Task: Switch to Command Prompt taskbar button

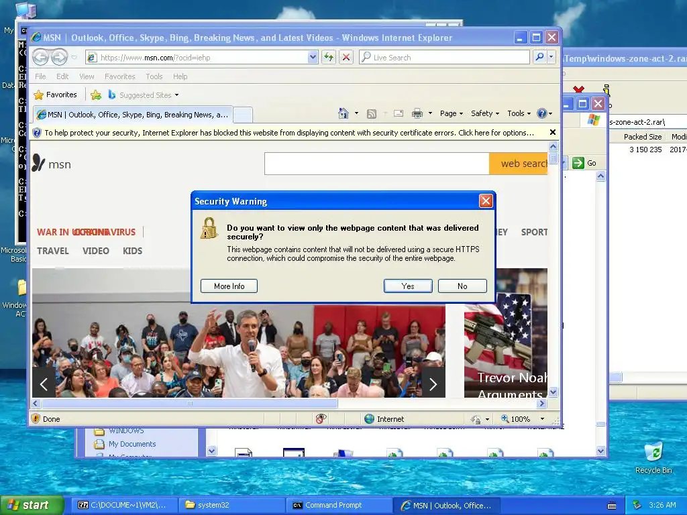Action: point(340,505)
